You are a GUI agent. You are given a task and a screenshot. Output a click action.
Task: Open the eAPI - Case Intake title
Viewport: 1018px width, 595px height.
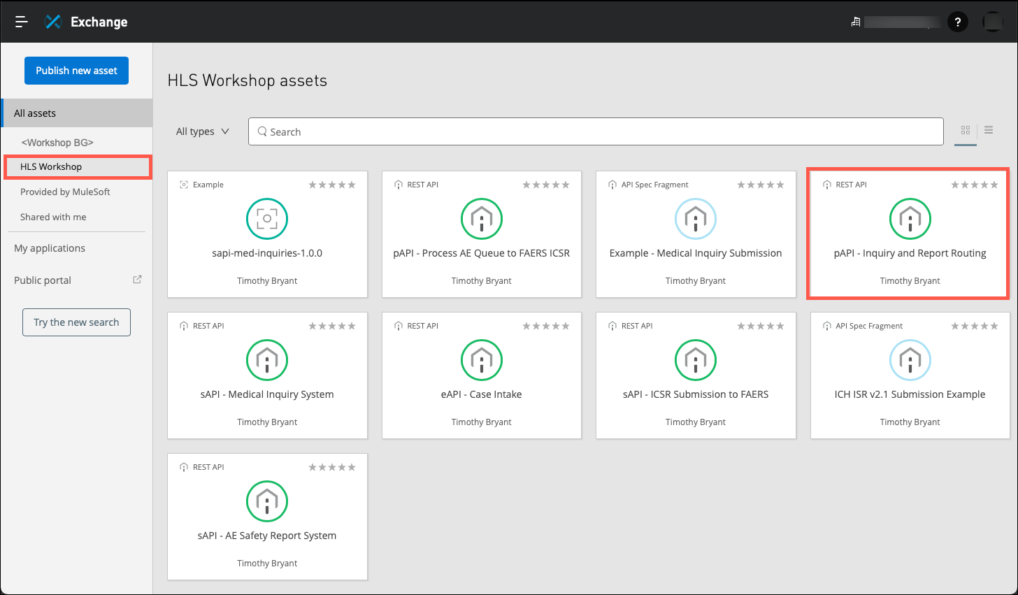click(482, 394)
